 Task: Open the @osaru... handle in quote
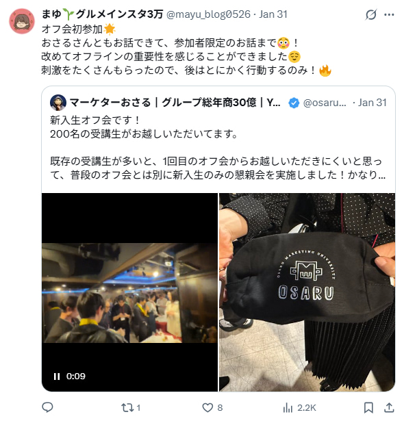coord(325,103)
